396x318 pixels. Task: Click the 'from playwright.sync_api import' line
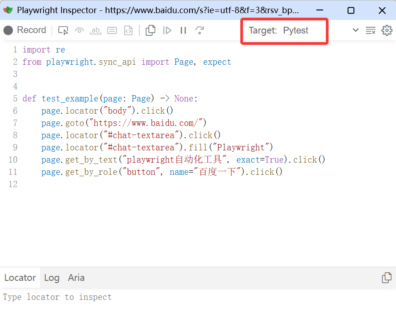point(127,62)
